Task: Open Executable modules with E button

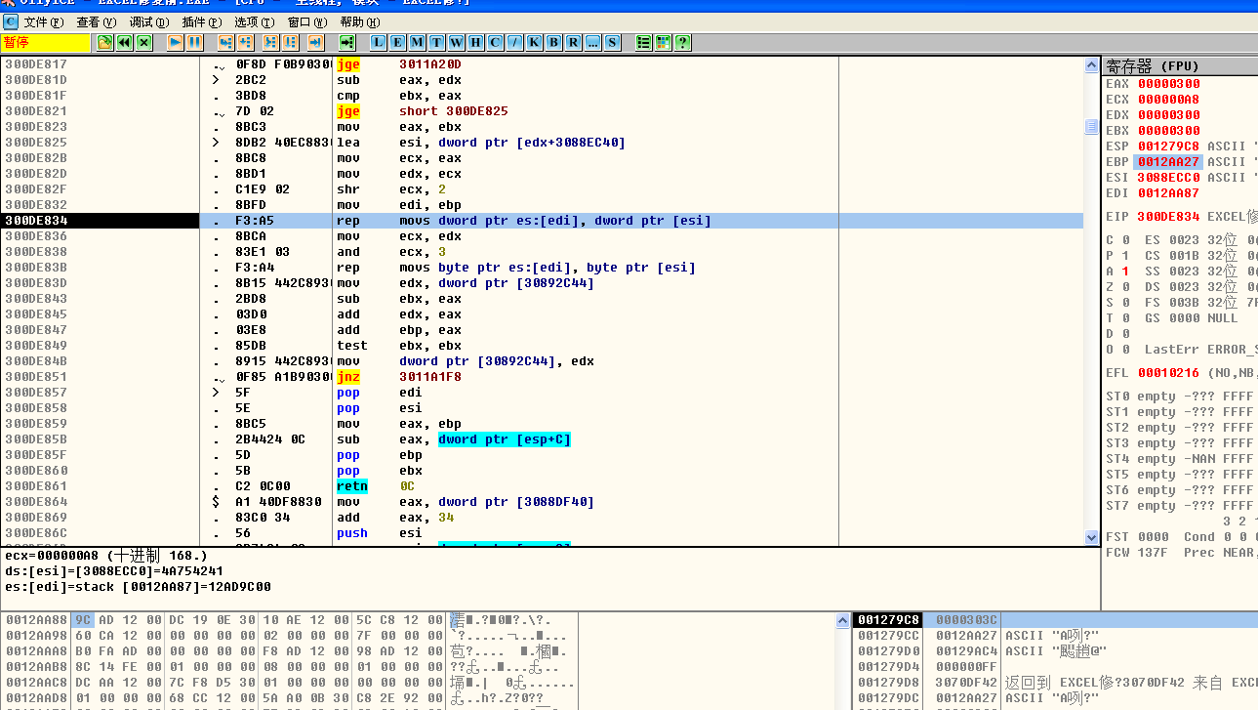Action: (x=397, y=42)
